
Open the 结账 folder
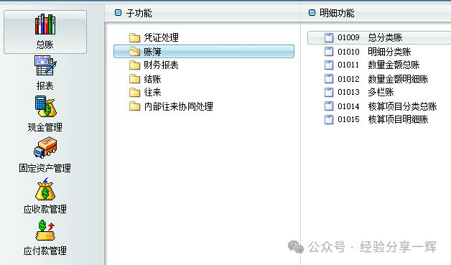[145, 79]
